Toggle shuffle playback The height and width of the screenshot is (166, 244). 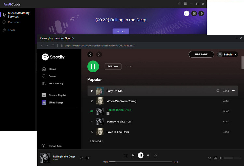pyautogui.click(x=126, y=155)
